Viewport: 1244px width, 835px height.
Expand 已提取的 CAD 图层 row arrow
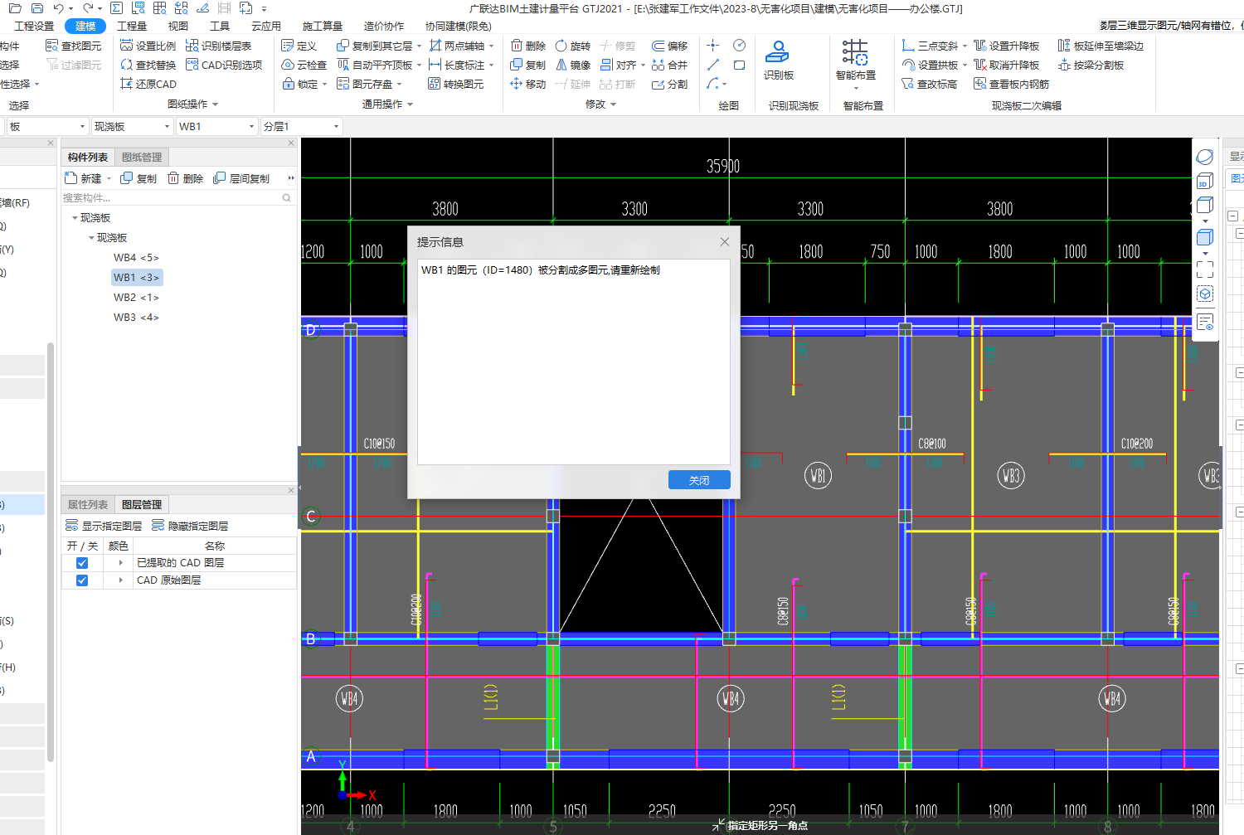(x=120, y=563)
